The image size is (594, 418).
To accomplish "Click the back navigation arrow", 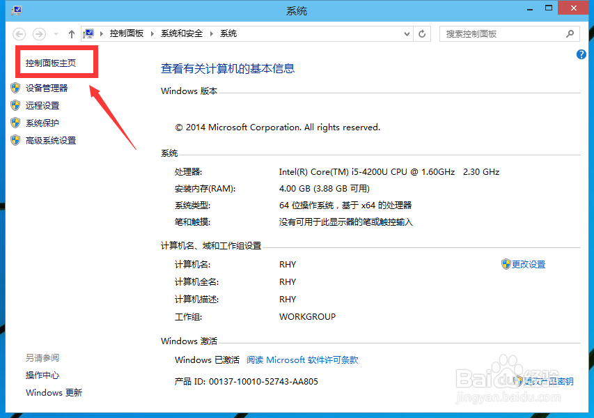I will 19,34.
